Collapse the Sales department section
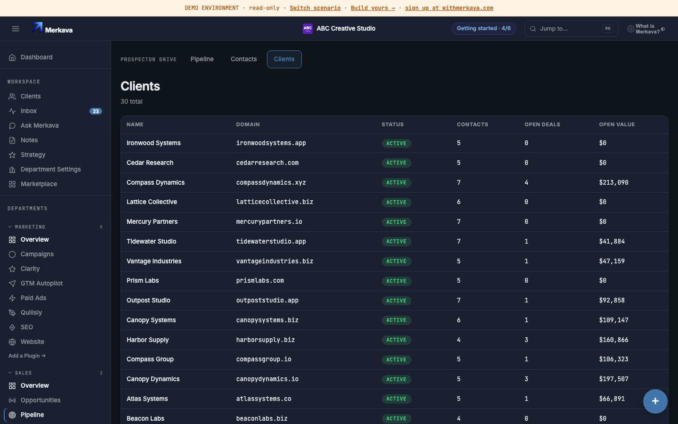The image size is (678, 424). click(55, 373)
